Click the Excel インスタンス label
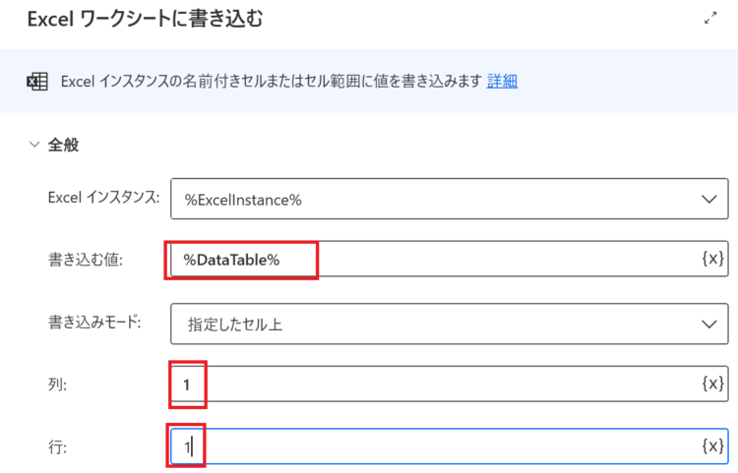The image size is (738, 473). [103, 198]
